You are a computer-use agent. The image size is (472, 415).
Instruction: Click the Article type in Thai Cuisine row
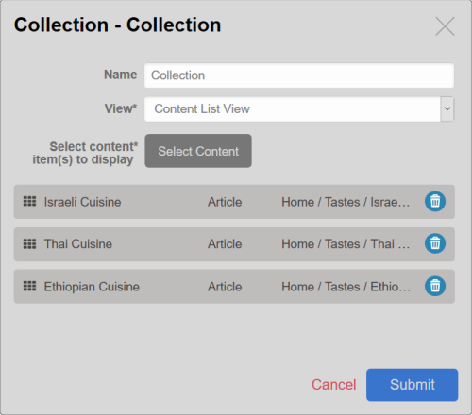click(225, 244)
